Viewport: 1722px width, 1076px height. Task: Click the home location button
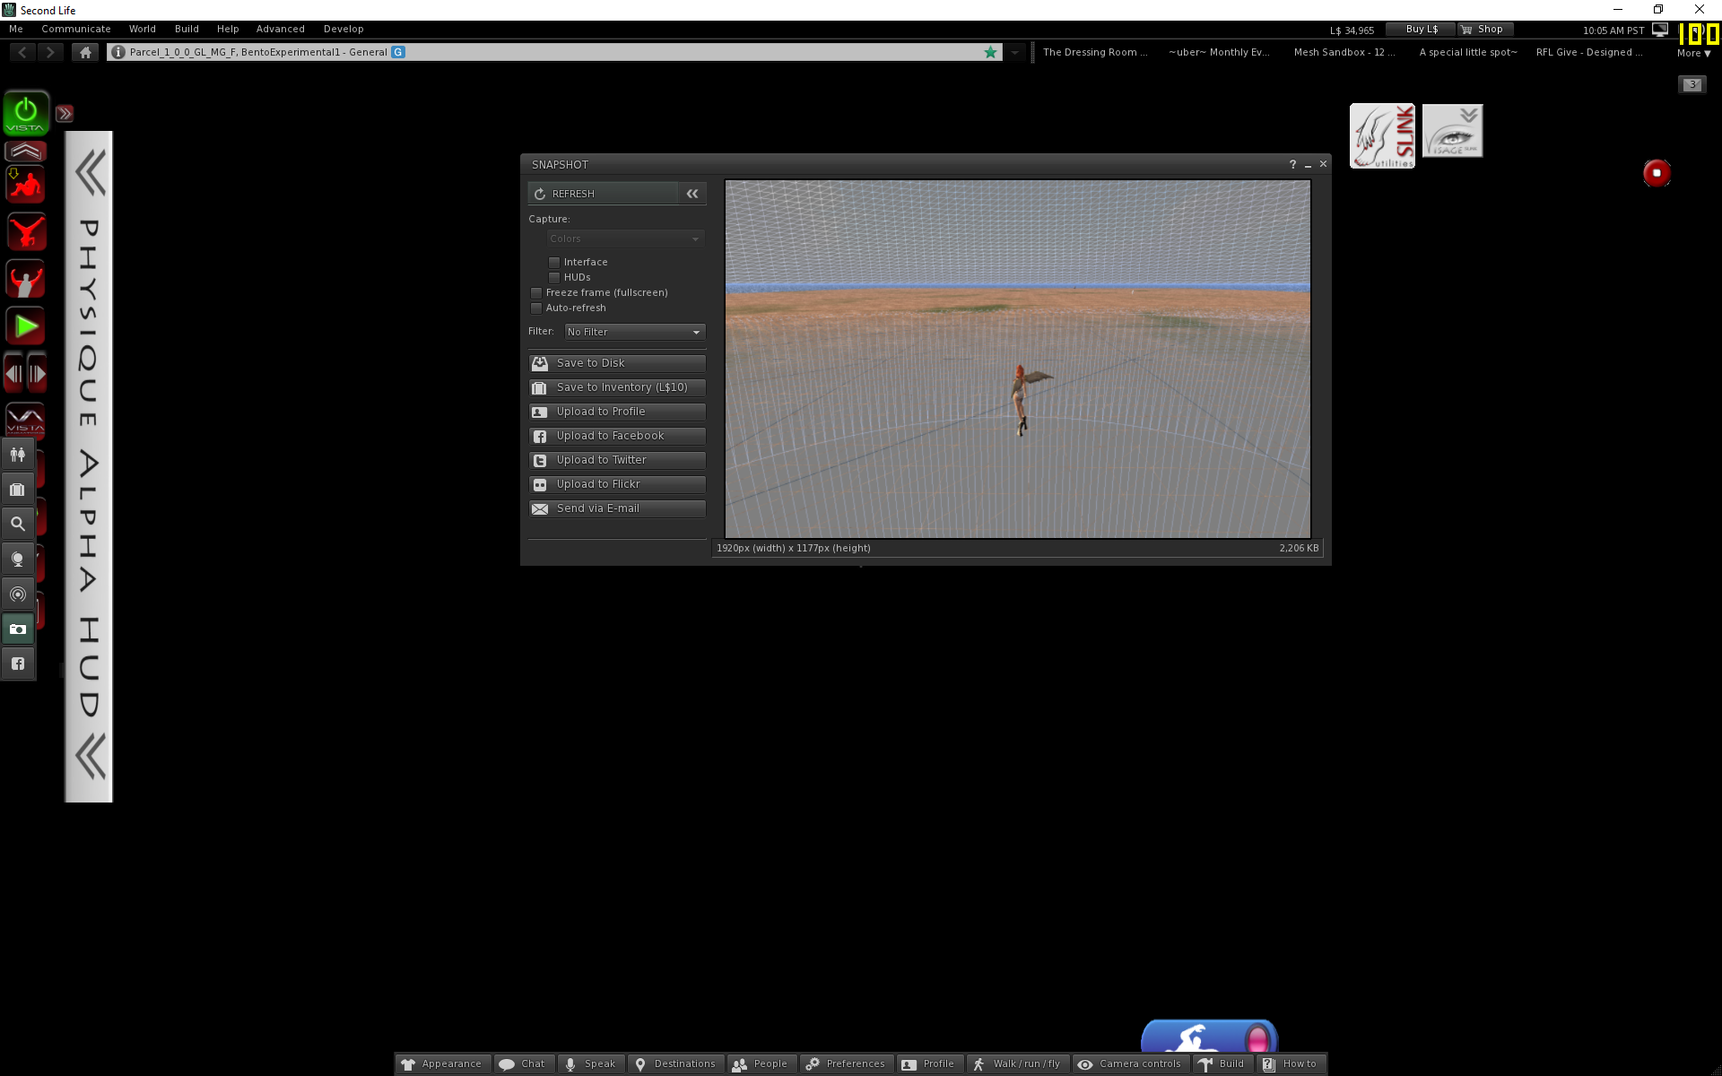pyautogui.click(x=85, y=52)
